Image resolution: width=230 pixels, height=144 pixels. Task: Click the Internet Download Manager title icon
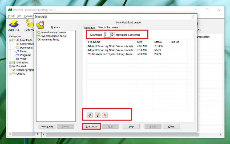click(x=10, y=10)
